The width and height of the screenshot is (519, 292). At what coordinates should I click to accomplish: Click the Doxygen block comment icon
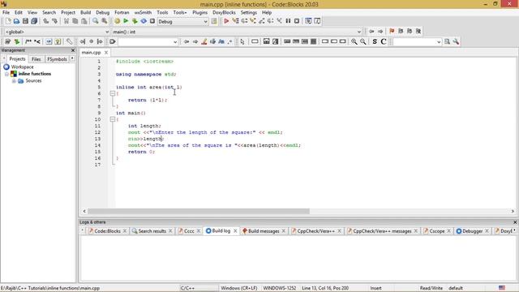point(28,41)
